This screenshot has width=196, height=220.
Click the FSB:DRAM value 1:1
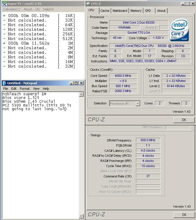(x=148, y=145)
